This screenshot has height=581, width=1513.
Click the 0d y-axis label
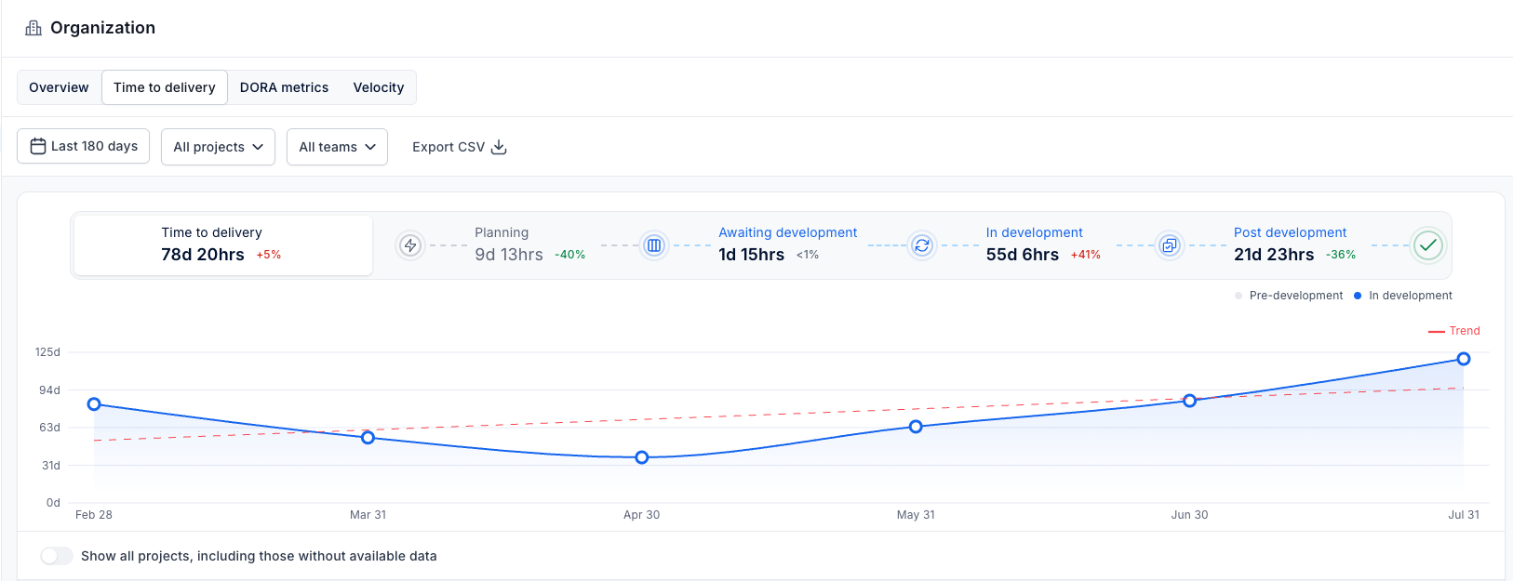pos(53,503)
